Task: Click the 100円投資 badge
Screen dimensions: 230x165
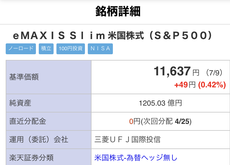Action: [71, 49]
